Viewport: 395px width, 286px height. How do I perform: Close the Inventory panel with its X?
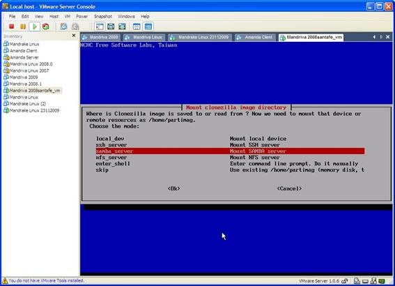(74, 36)
